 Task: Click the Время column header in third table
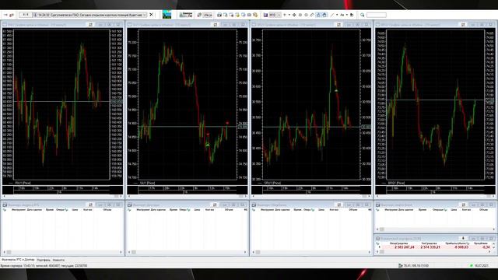tap(297, 210)
